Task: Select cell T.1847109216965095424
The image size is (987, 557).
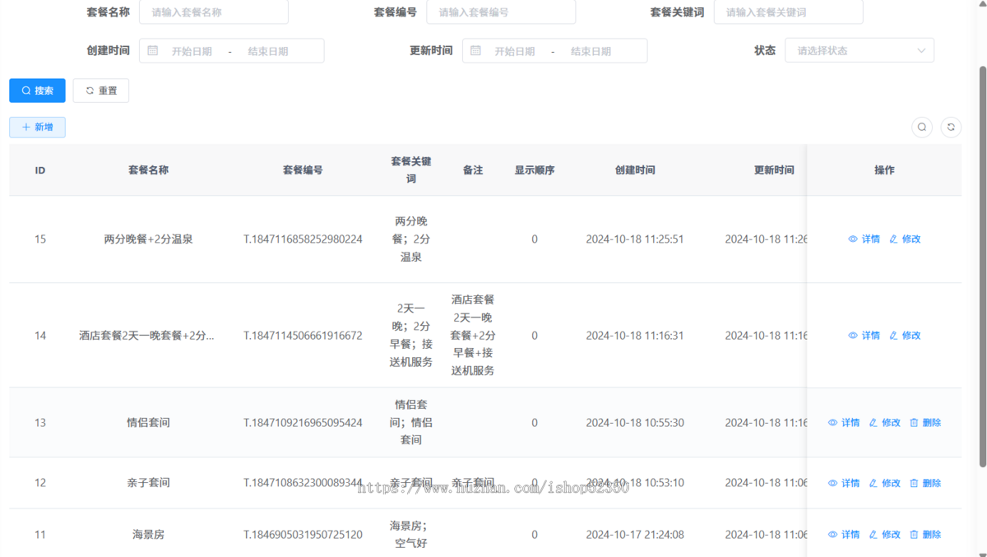Action: pyautogui.click(x=303, y=423)
